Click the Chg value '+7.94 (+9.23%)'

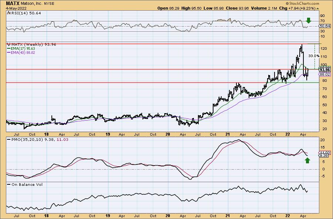coord(301,8)
